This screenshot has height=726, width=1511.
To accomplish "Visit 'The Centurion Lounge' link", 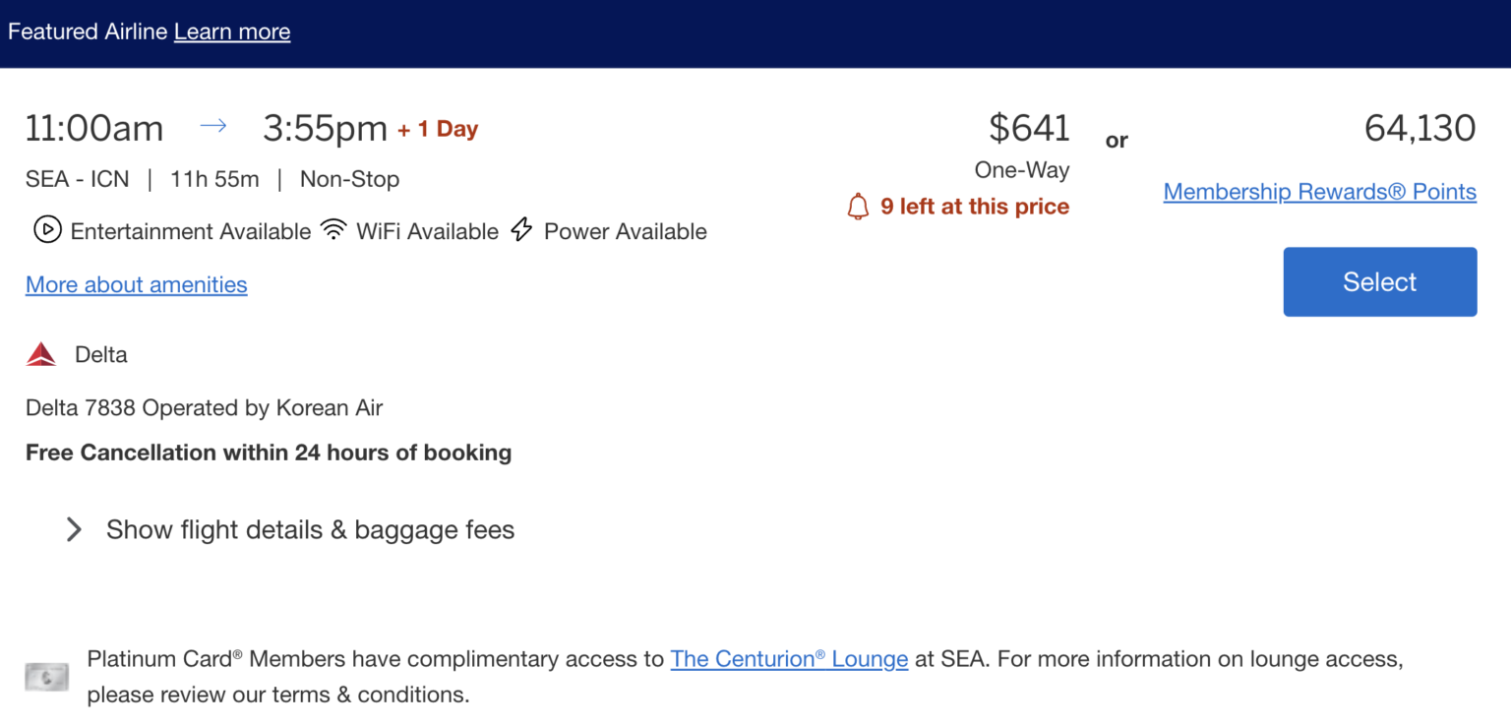I will click(x=789, y=658).
